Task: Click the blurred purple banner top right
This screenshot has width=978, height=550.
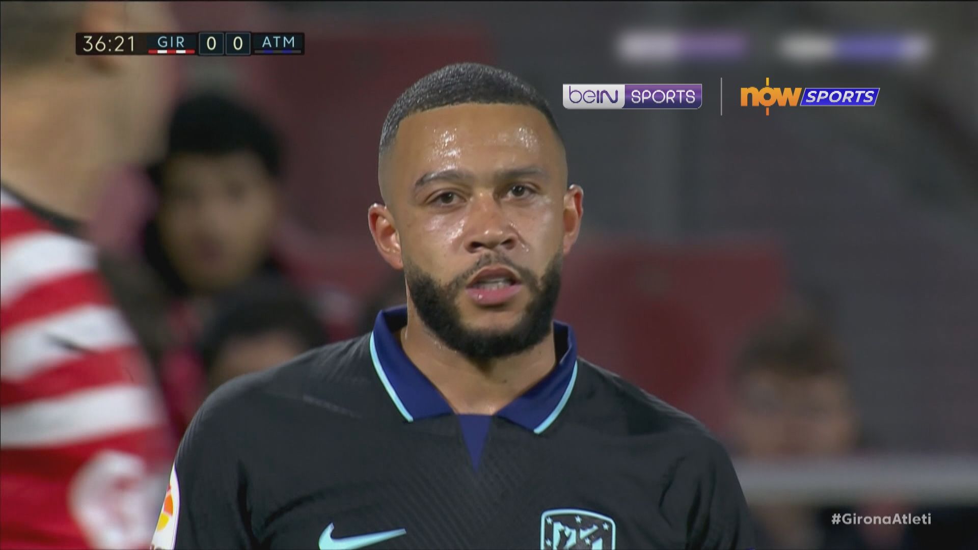Action: click(x=854, y=48)
